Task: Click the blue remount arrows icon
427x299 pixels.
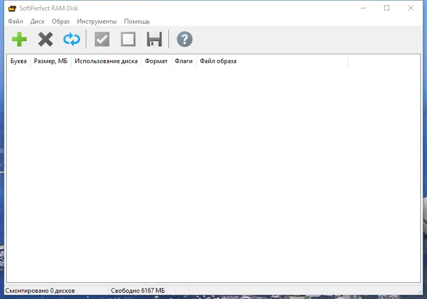Action: [72, 39]
